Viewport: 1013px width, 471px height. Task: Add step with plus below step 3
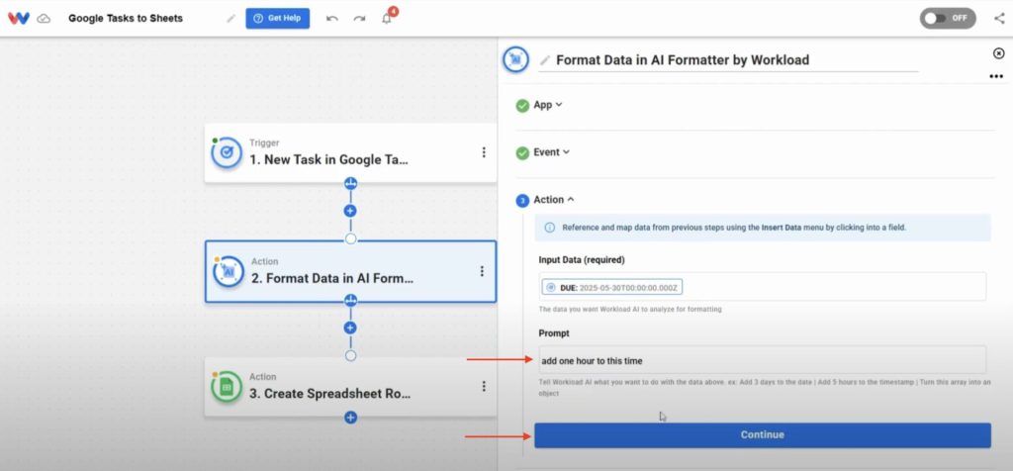350,418
